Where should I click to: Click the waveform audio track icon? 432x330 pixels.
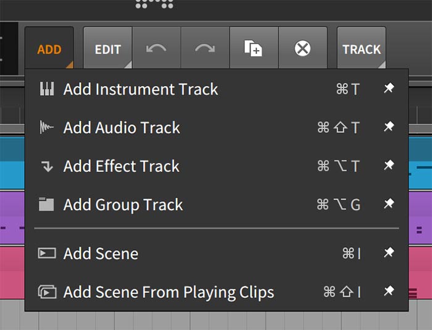click(46, 127)
